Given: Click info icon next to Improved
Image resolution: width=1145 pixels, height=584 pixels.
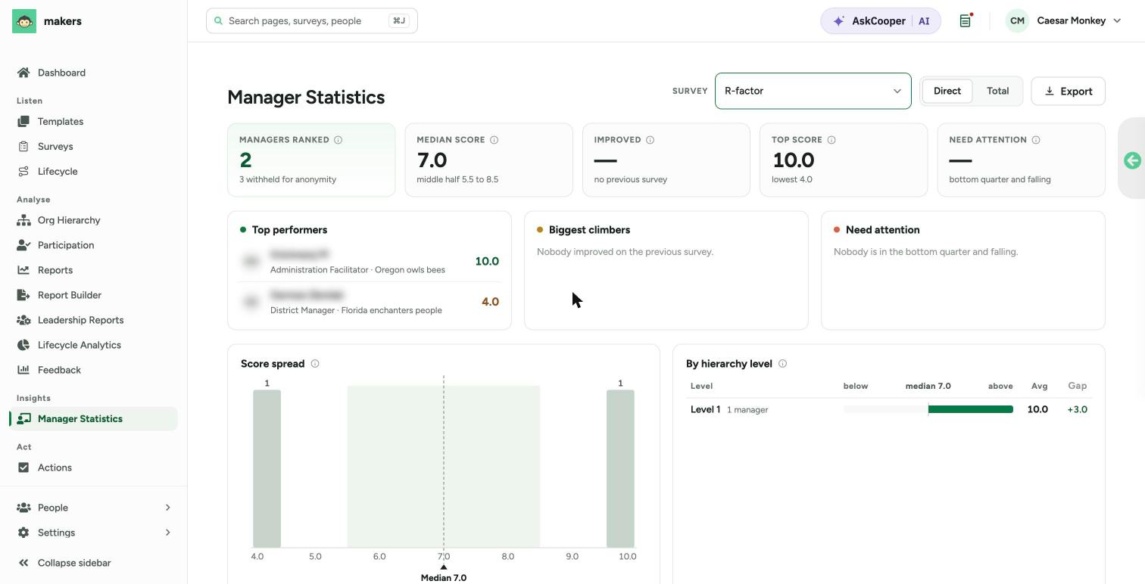Looking at the screenshot, I should point(650,140).
